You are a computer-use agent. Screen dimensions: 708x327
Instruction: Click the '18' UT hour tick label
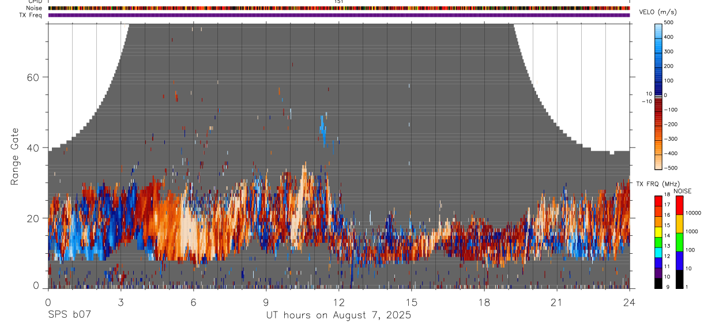click(484, 302)
